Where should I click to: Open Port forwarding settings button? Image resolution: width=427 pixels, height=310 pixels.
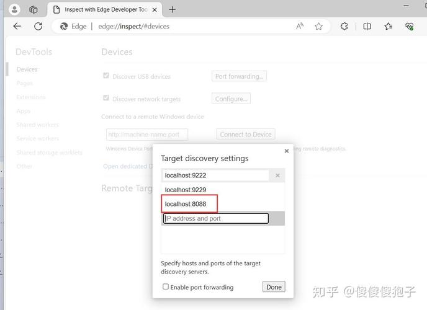[x=239, y=76]
